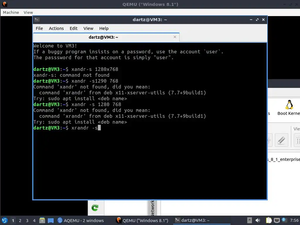Image resolution: width=300 pixels, height=225 pixels.
Task: Open the terminal View menu
Action: pyautogui.click(x=88, y=28)
